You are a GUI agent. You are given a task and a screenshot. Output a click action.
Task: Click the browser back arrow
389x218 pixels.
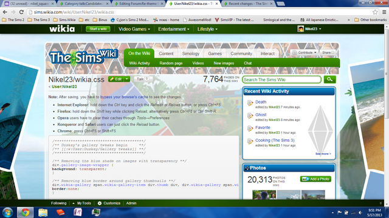coord(5,12)
